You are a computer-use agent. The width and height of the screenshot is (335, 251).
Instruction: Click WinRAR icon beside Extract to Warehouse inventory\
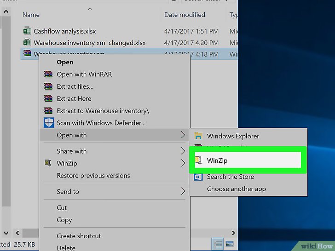(x=48, y=110)
